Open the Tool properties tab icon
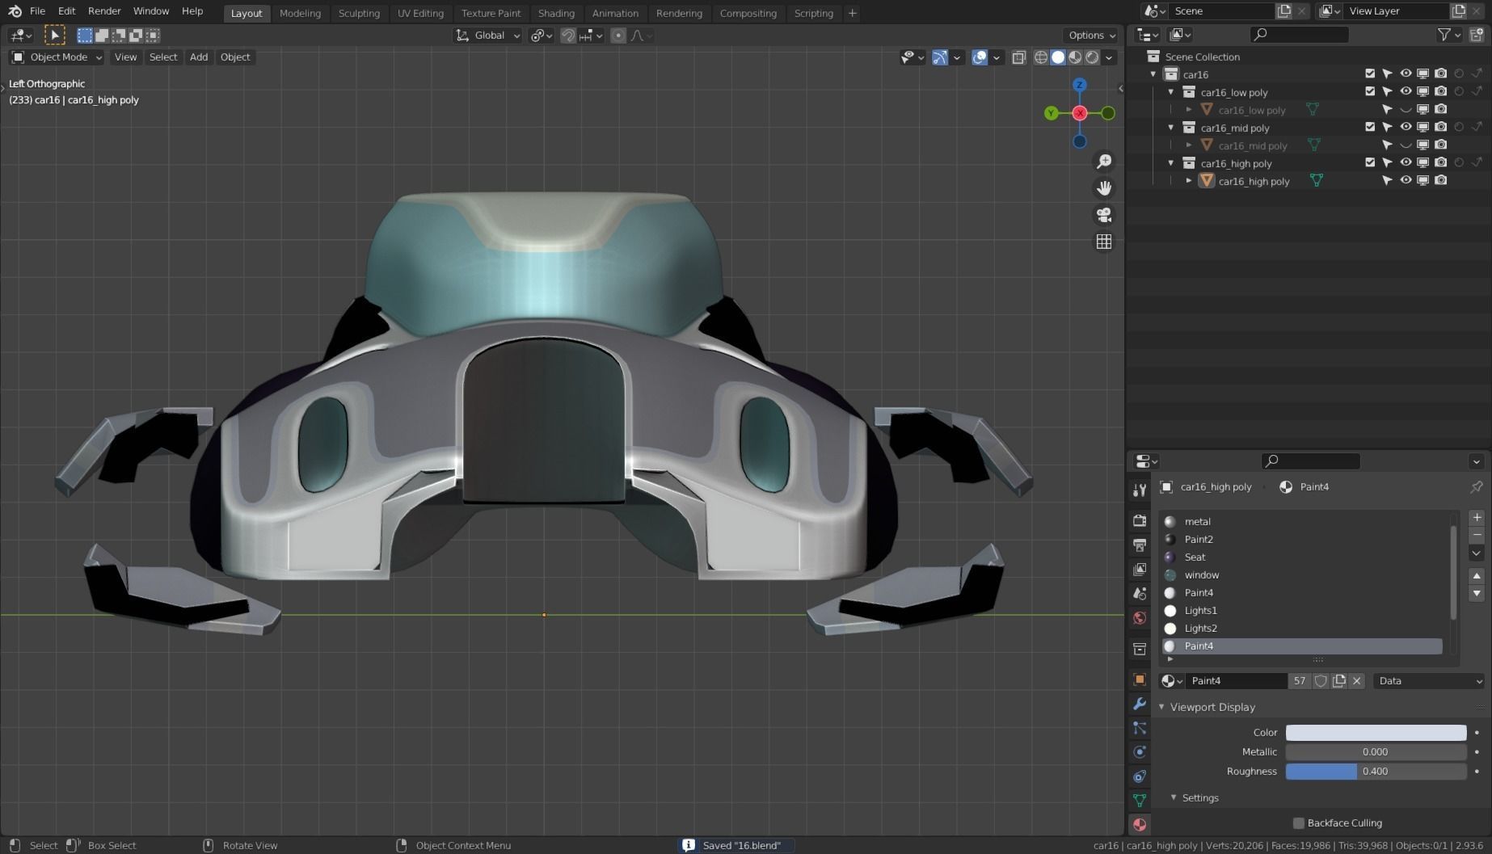This screenshot has height=854, width=1492. (x=1140, y=490)
